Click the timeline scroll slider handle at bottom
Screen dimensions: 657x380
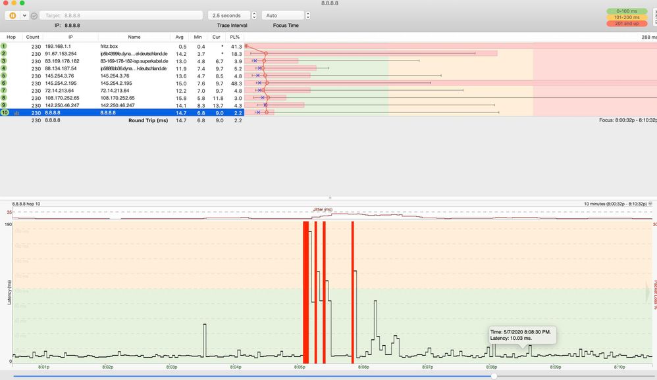tap(494, 376)
